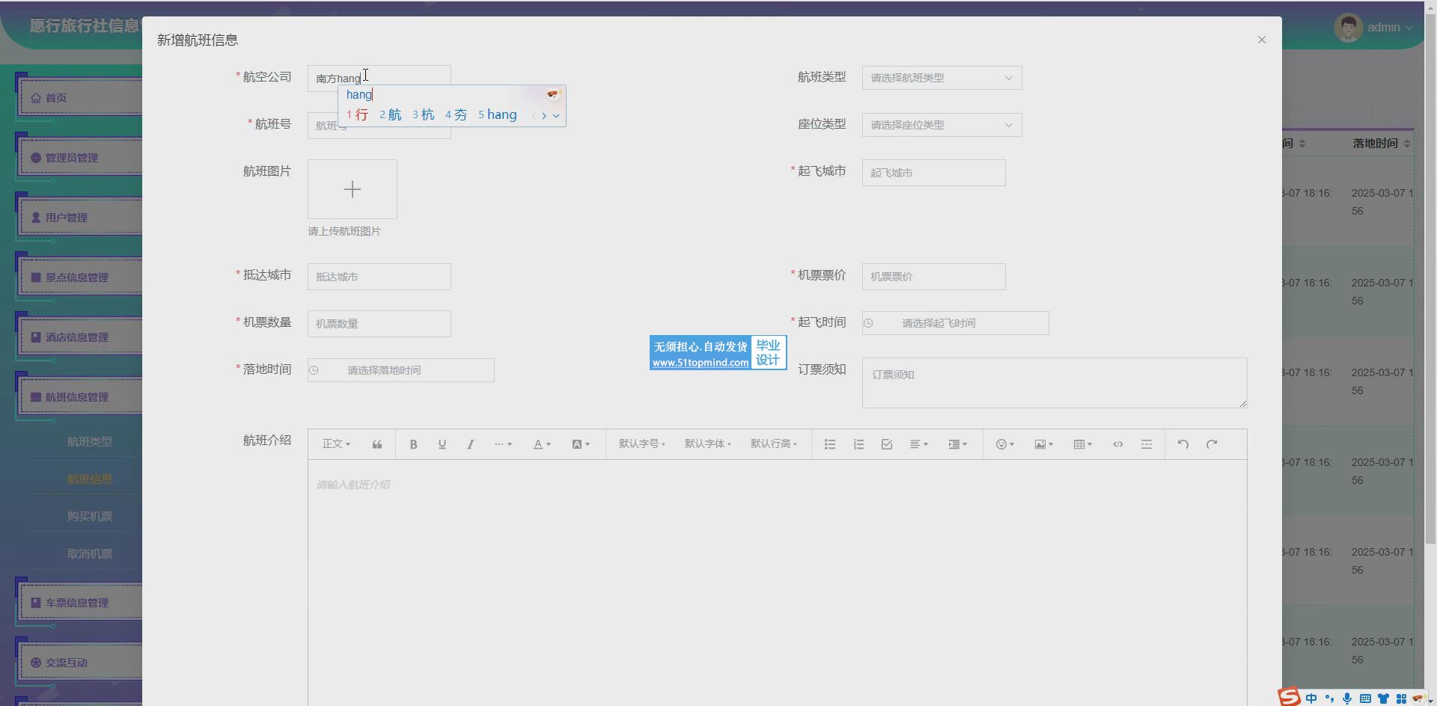This screenshot has height=706, width=1437.
Task: Open 航班类型 in the sidebar
Action: coord(89,442)
